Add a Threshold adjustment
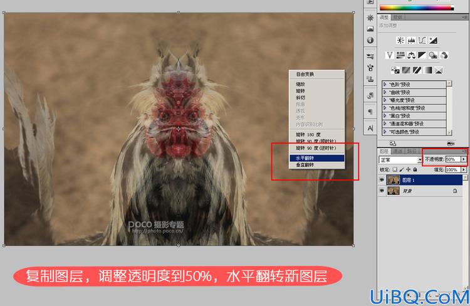This screenshot has height=306, width=470. [x=417, y=70]
